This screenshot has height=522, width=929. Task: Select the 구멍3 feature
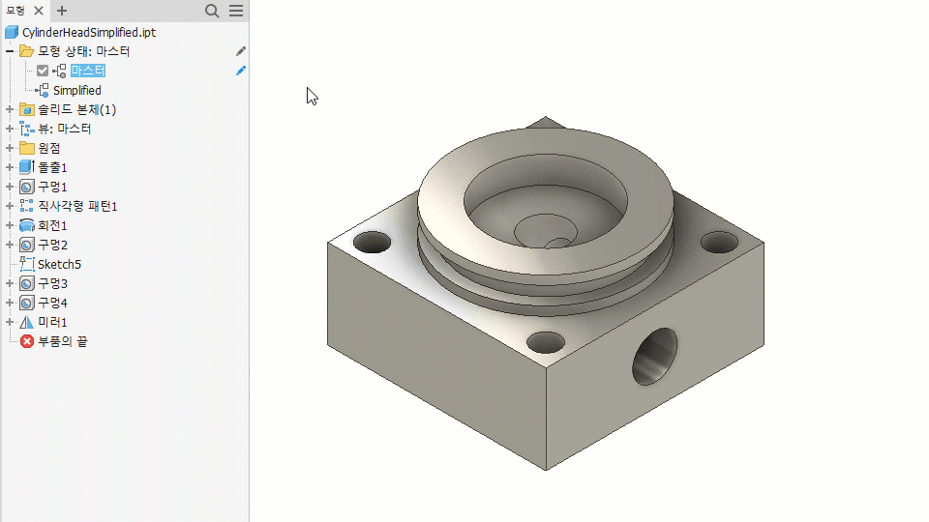(52, 283)
